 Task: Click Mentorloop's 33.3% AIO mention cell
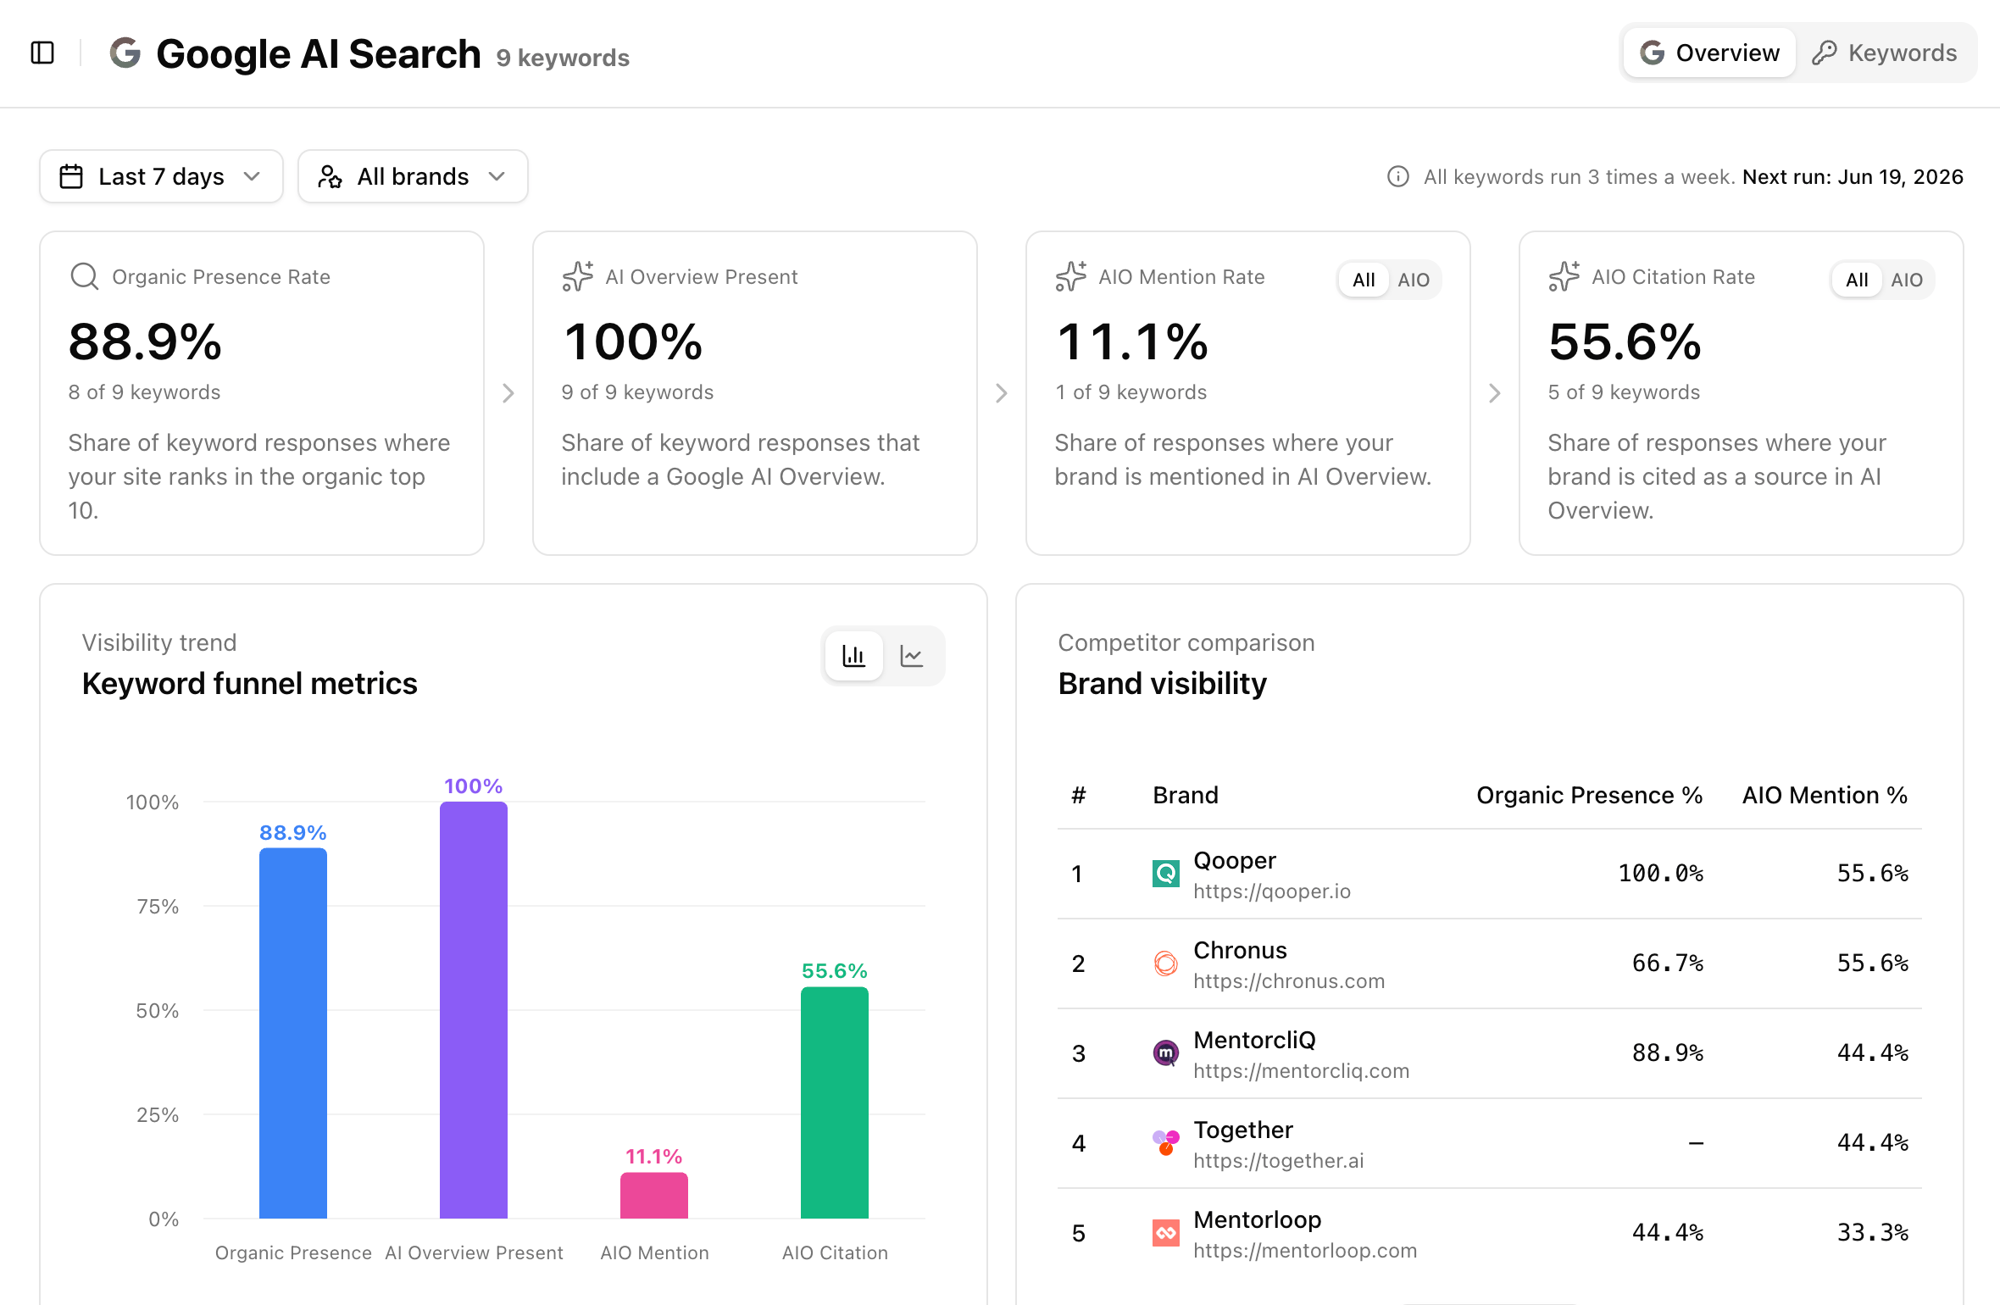[1872, 1233]
